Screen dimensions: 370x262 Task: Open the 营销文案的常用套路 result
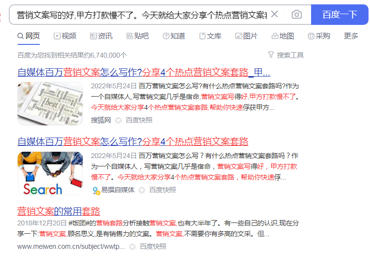click(x=59, y=211)
